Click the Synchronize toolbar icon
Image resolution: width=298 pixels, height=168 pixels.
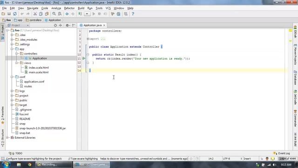(15, 14)
